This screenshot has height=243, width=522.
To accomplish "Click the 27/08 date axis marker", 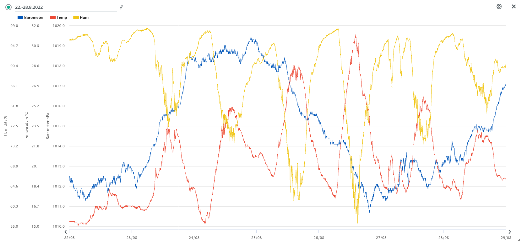I will coord(381,238).
